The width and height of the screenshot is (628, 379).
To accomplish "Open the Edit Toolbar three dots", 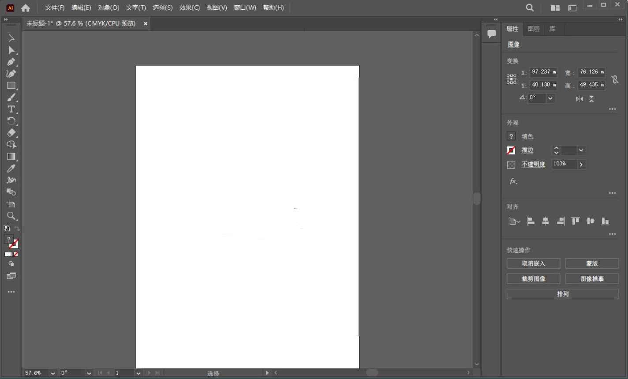I will coord(11,292).
